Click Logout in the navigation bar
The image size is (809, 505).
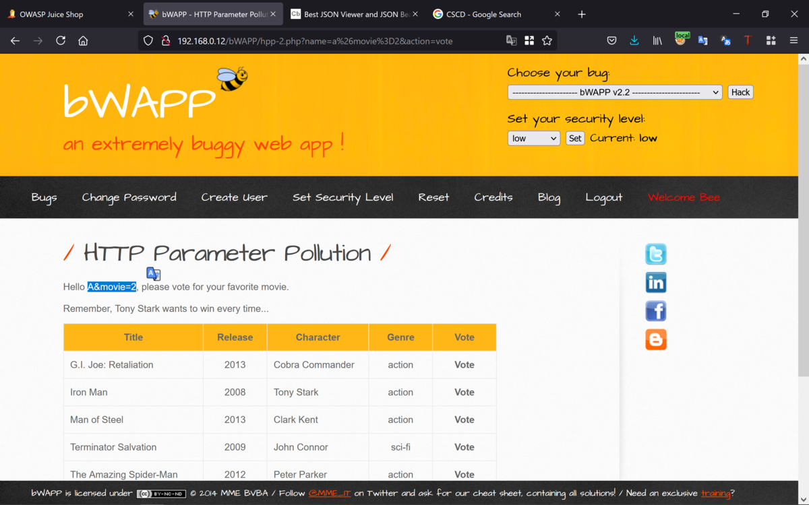tap(604, 197)
